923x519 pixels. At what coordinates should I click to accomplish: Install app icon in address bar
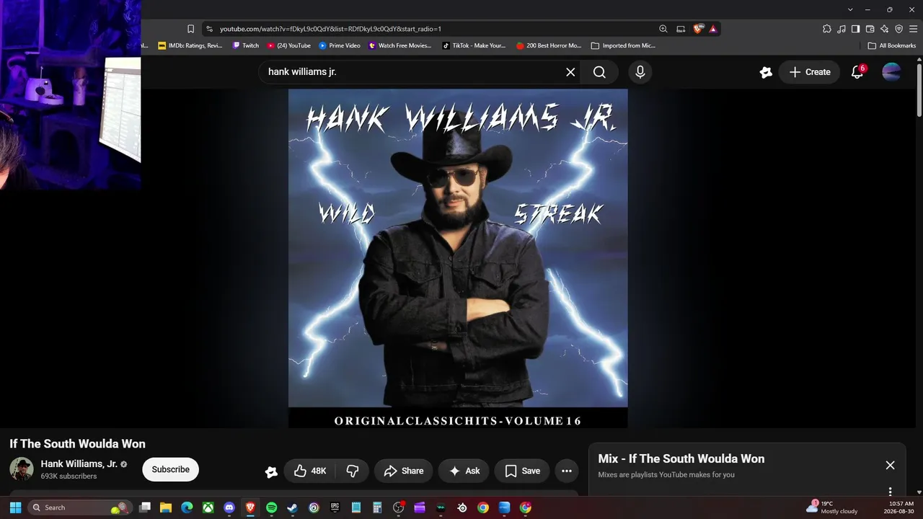click(x=681, y=29)
